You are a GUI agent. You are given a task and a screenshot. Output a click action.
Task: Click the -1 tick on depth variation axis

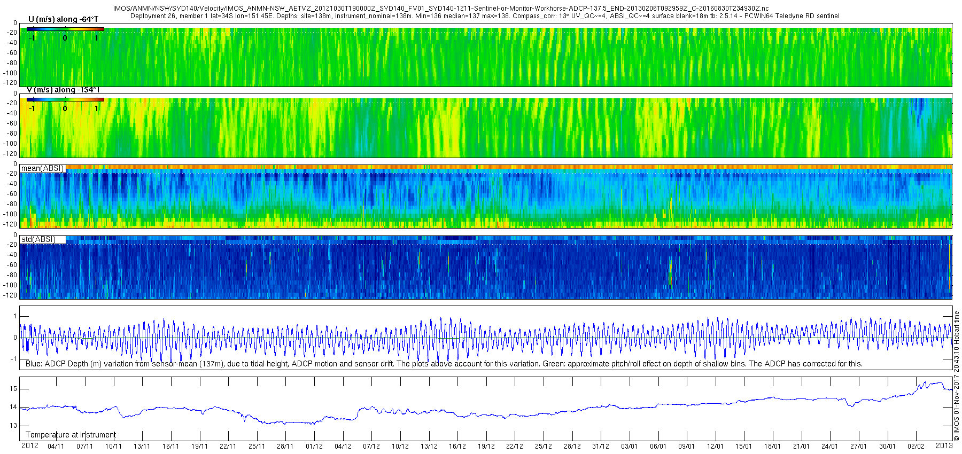14,359
